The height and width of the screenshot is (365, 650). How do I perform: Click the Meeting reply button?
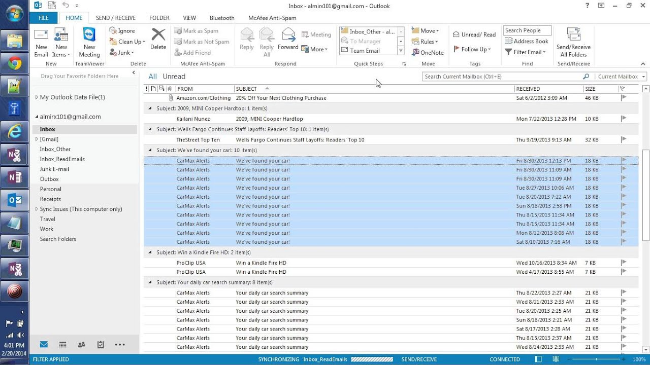(316, 34)
